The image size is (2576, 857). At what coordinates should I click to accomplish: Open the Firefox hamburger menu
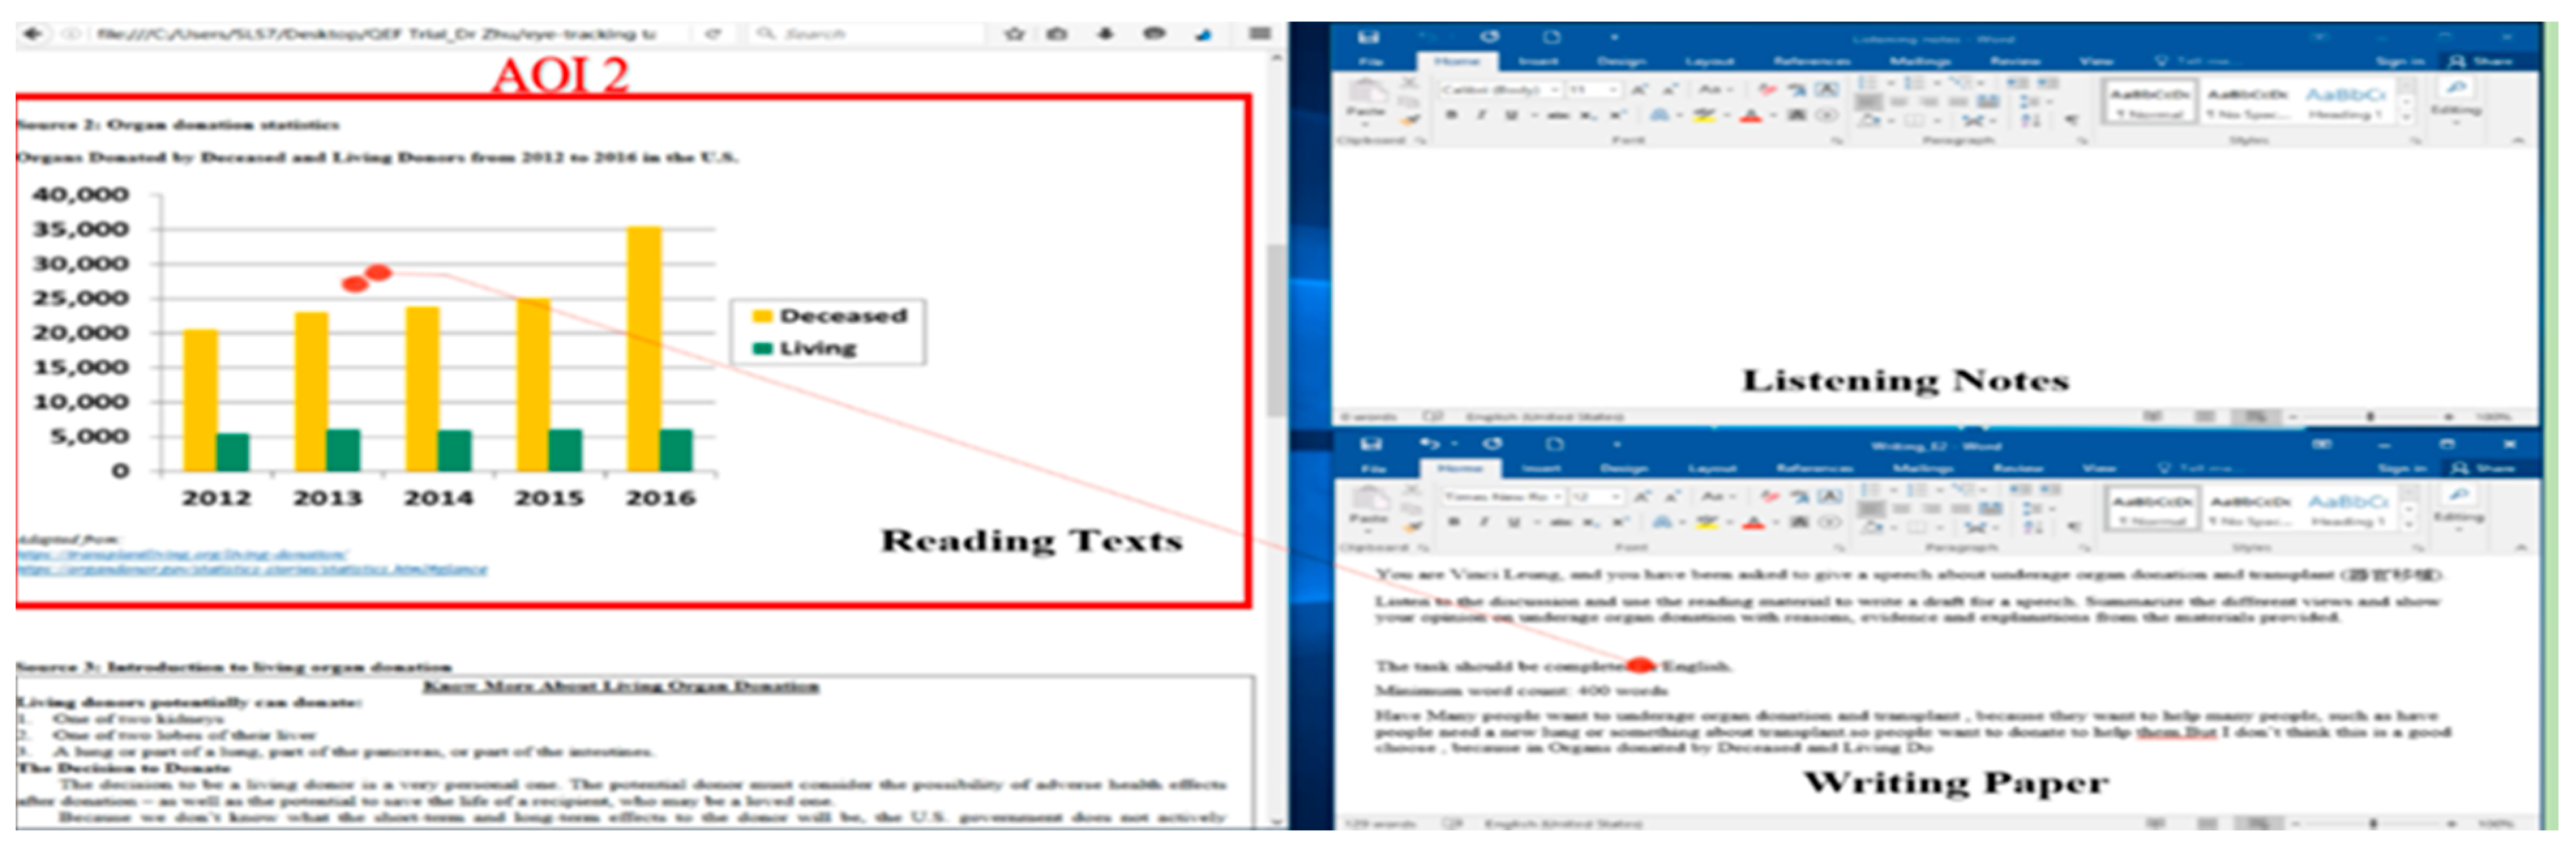tap(1259, 34)
